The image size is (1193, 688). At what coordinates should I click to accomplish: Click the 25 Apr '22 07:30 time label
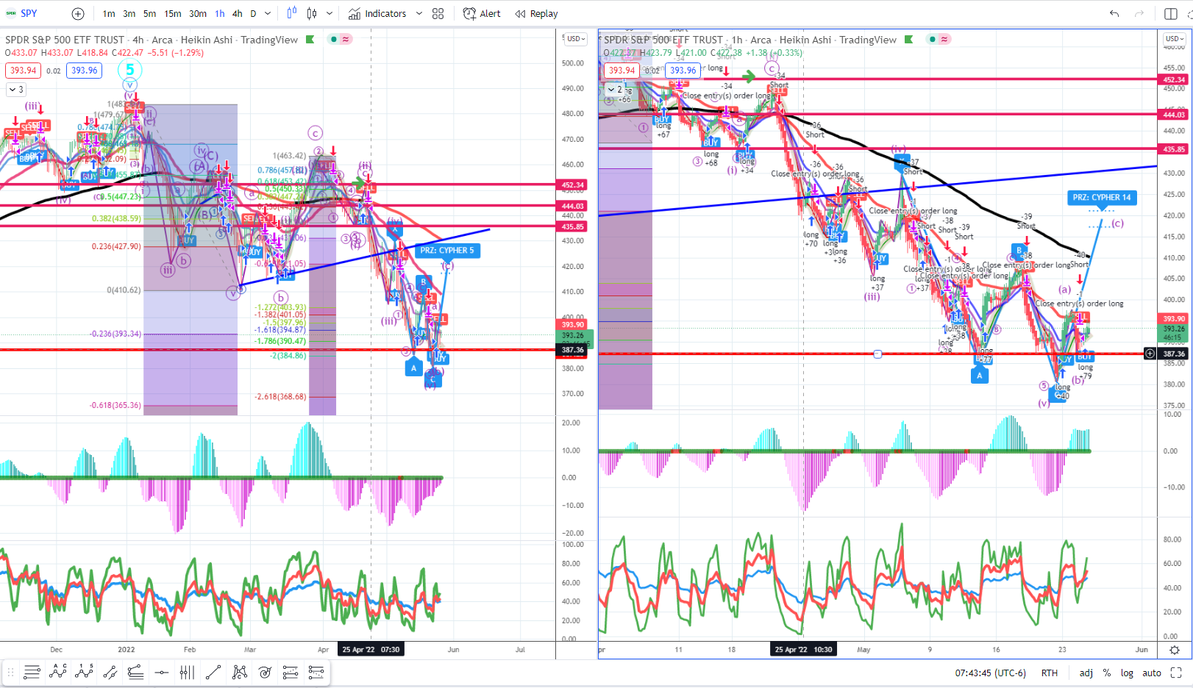tap(371, 650)
